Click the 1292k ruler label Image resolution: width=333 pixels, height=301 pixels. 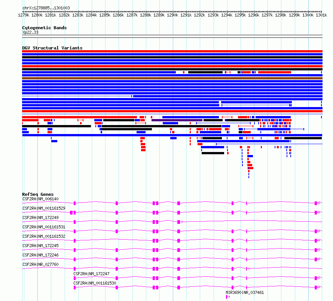coord(200,15)
